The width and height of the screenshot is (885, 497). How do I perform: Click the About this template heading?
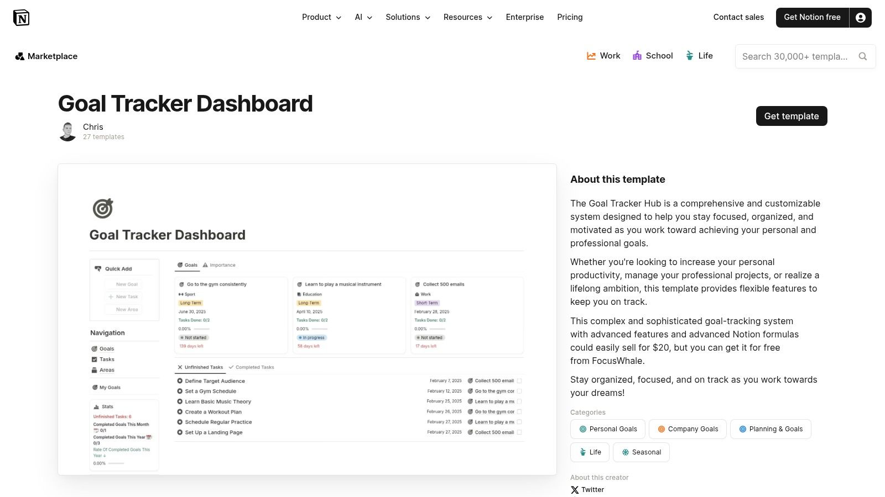point(617,179)
